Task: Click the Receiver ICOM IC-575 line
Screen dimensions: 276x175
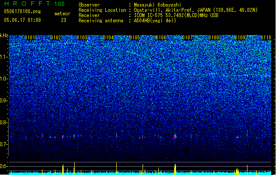Action: tap(176, 15)
